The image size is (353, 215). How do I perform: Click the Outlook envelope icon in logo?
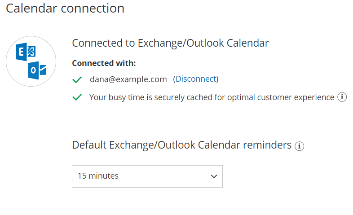tap(37, 70)
